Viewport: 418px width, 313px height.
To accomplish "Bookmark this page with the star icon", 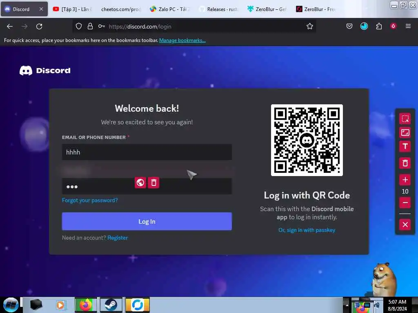I will [310, 26].
